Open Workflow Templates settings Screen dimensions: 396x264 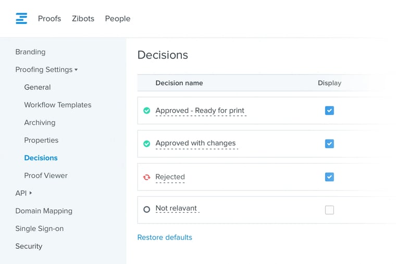tap(57, 105)
